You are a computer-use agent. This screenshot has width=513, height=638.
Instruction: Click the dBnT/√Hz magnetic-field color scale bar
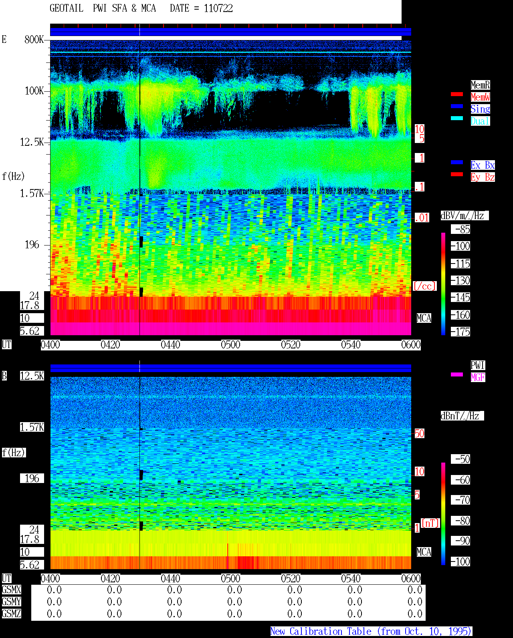click(443, 514)
